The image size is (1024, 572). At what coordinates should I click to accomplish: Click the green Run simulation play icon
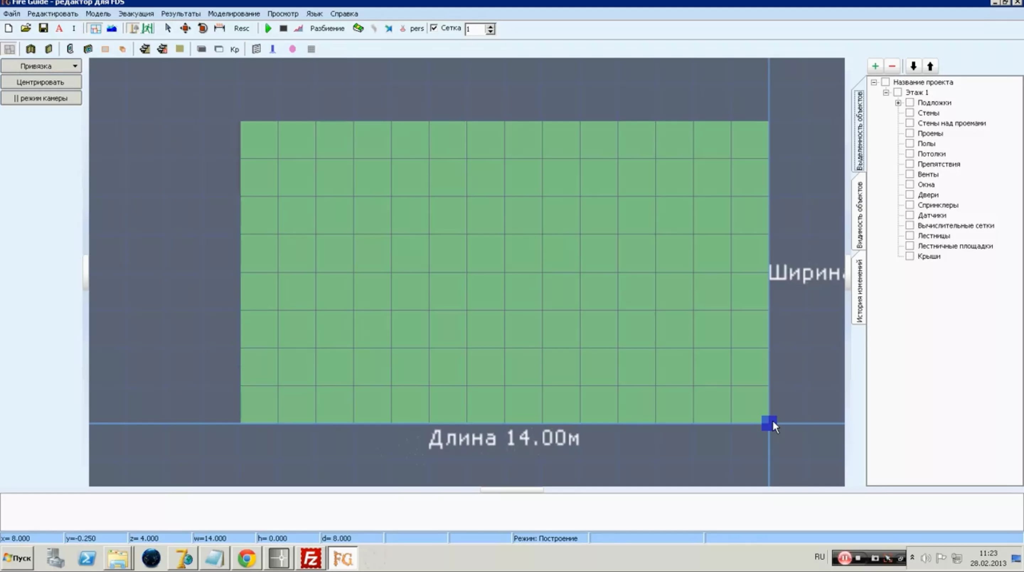(x=268, y=28)
